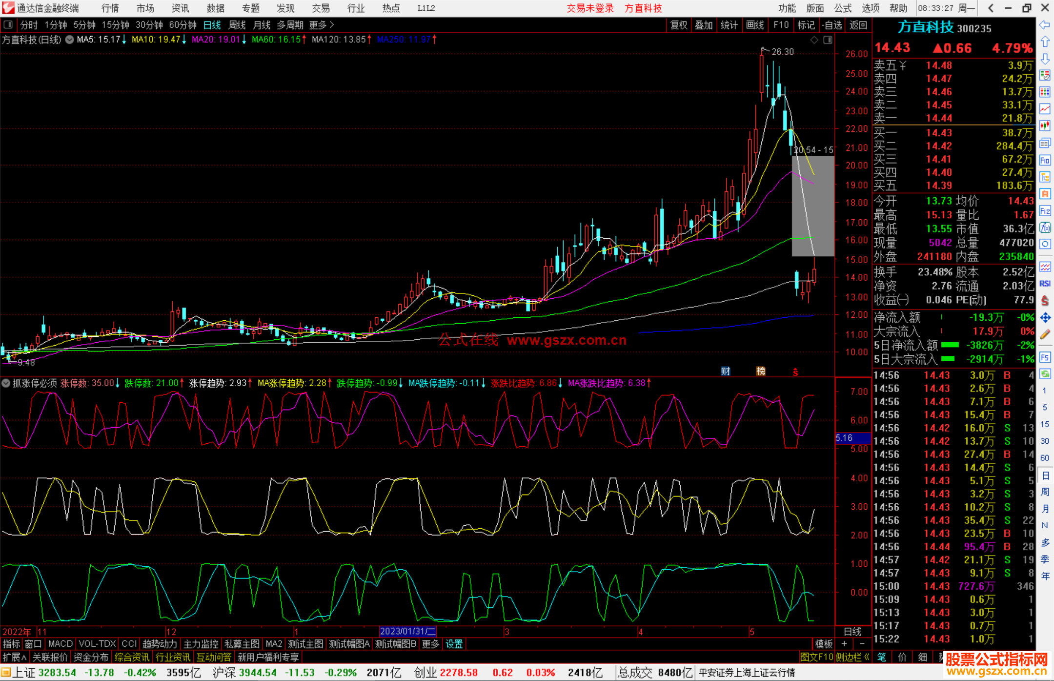Toggle the indicator circle beside 抓涨停必须
Screen dimensions: 1054x681
[x=6, y=383]
